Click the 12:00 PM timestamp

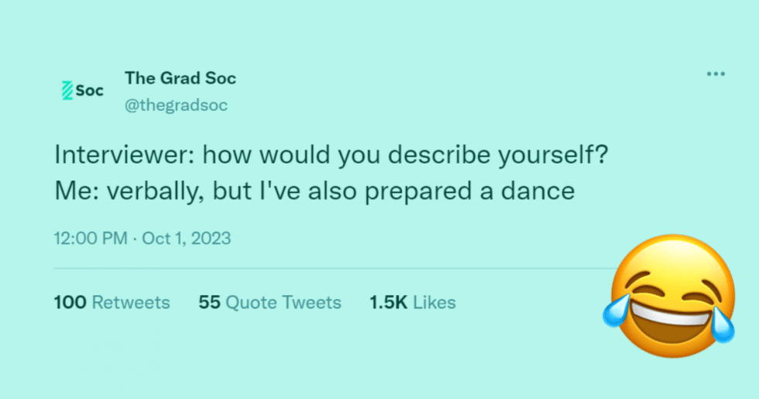click(x=90, y=238)
